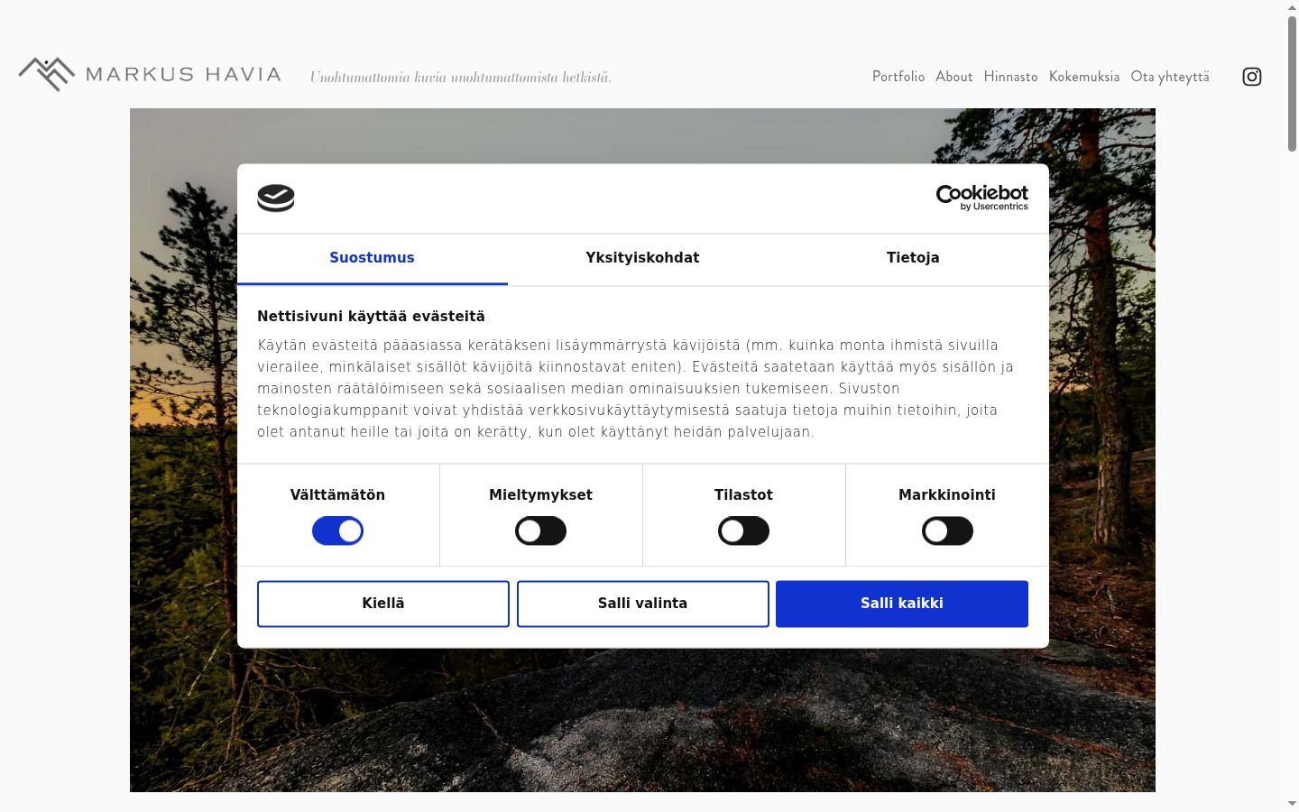Open the Instagram icon link
This screenshot has width=1299, height=812.
point(1252,77)
